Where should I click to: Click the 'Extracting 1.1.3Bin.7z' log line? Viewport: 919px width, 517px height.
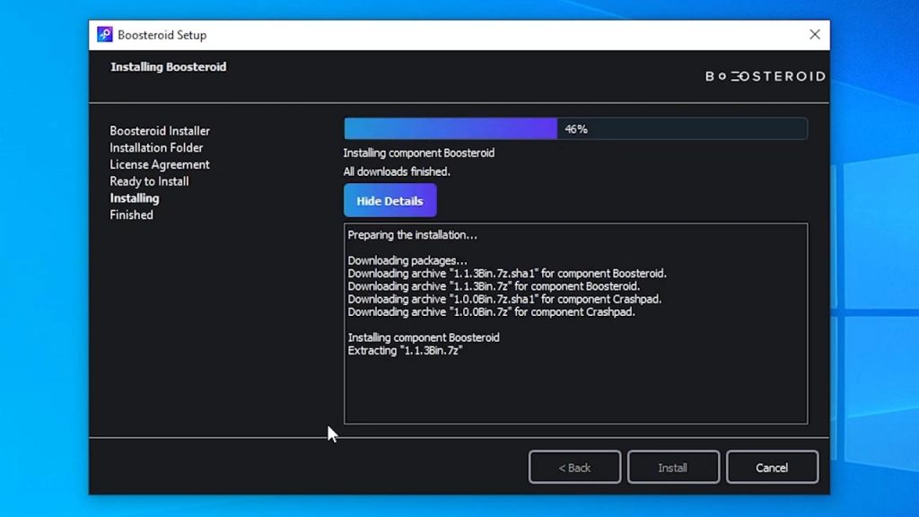tap(405, 351)
